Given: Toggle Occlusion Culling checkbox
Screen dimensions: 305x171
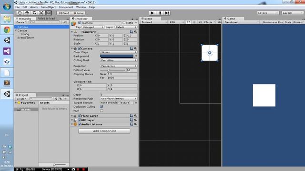Looking at the screenshot, I should (102, 106).
